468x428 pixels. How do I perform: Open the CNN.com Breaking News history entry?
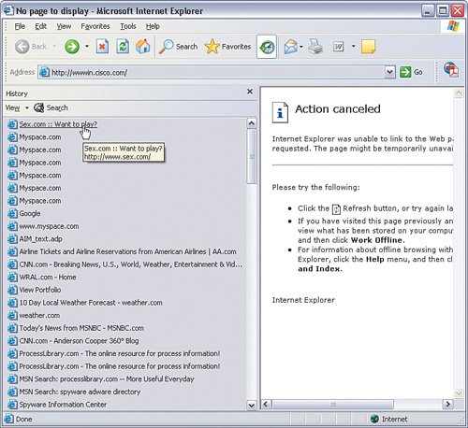(131, 264)
